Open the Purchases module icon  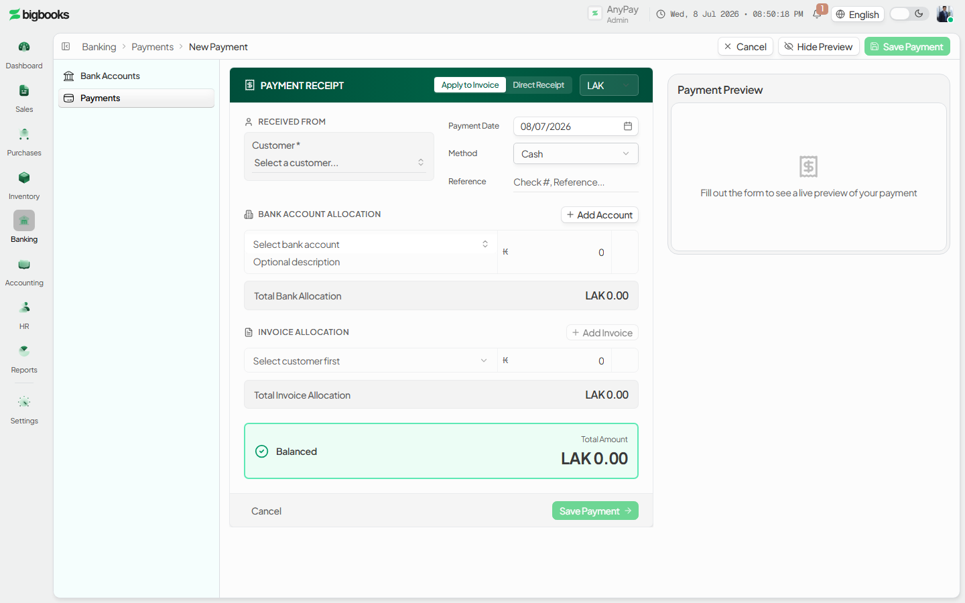coord(24,134)
